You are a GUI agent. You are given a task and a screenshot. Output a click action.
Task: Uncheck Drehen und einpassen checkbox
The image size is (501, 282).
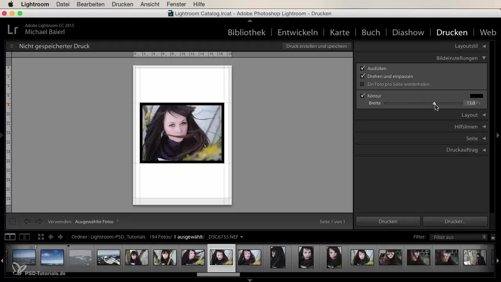click(362, 76)
